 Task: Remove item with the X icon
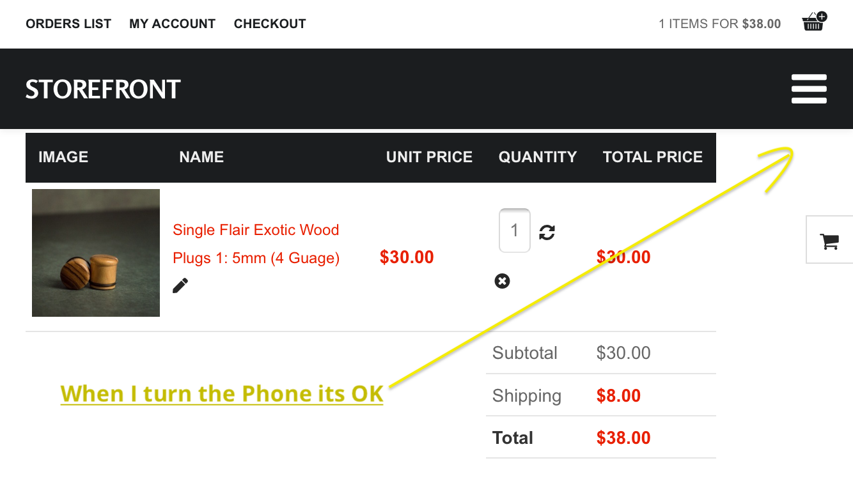click(503, 281)
